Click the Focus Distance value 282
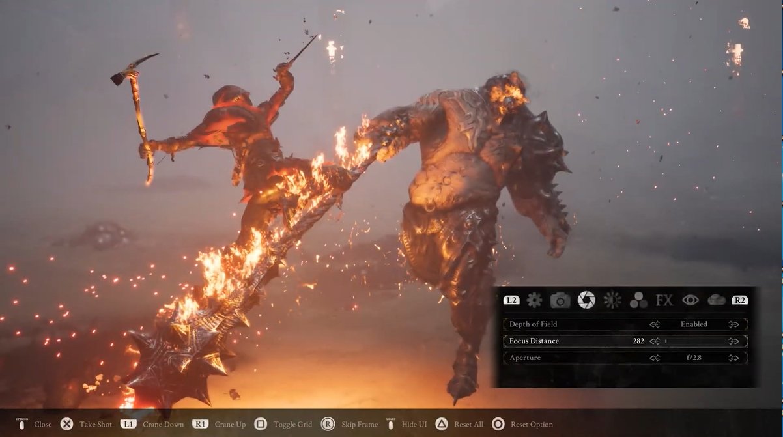The width and height of the screenshot is (783, 437). point(638,341)
